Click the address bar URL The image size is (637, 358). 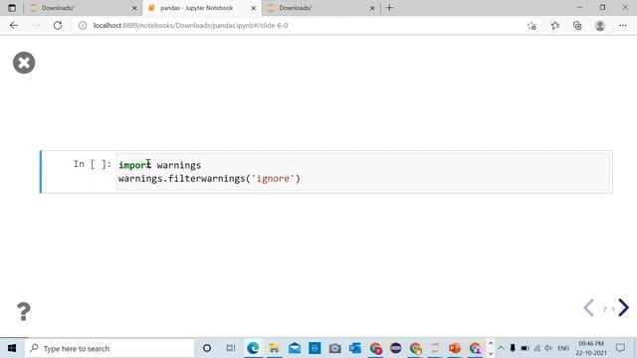click(190, 25)
